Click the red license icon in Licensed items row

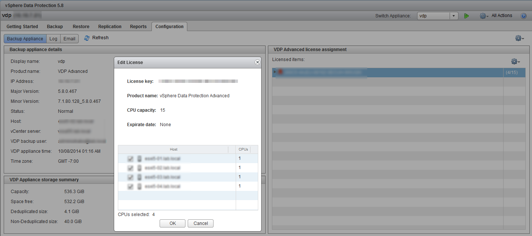(x=280, y=72)
